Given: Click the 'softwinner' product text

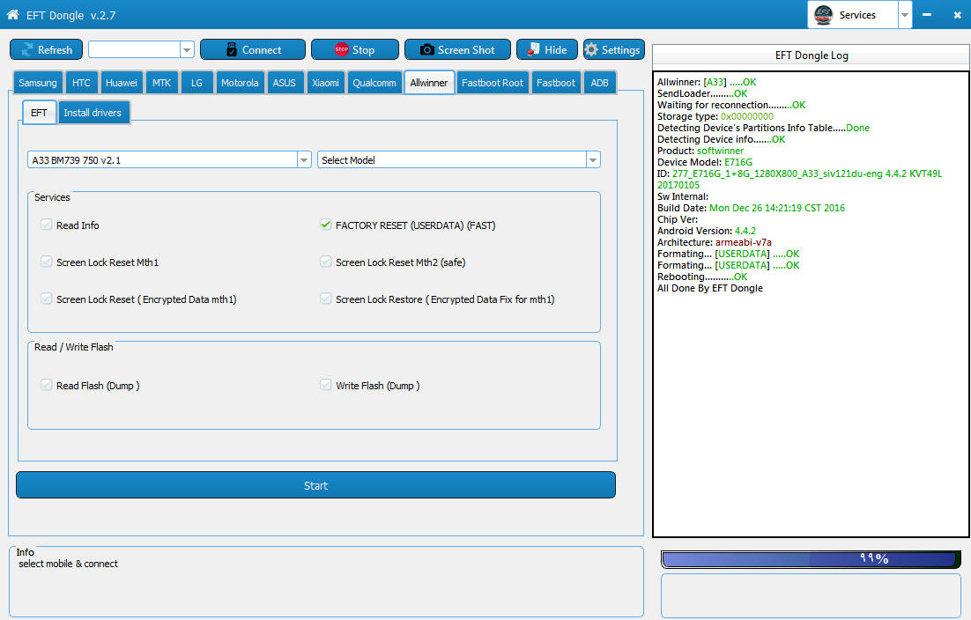Looking at the screenshot, I should [720, 151].
